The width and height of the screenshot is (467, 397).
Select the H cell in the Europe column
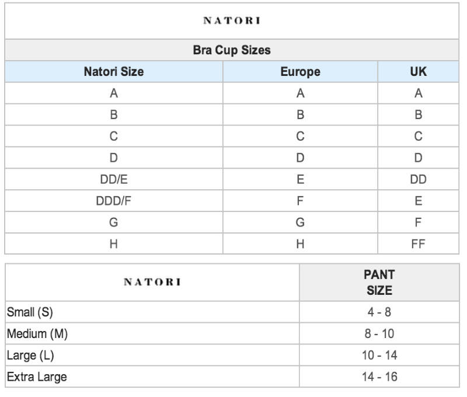coord(300,244)
